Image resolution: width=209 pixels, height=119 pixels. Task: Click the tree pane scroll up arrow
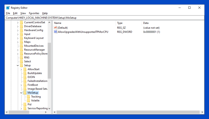click(x=49, y=23)
